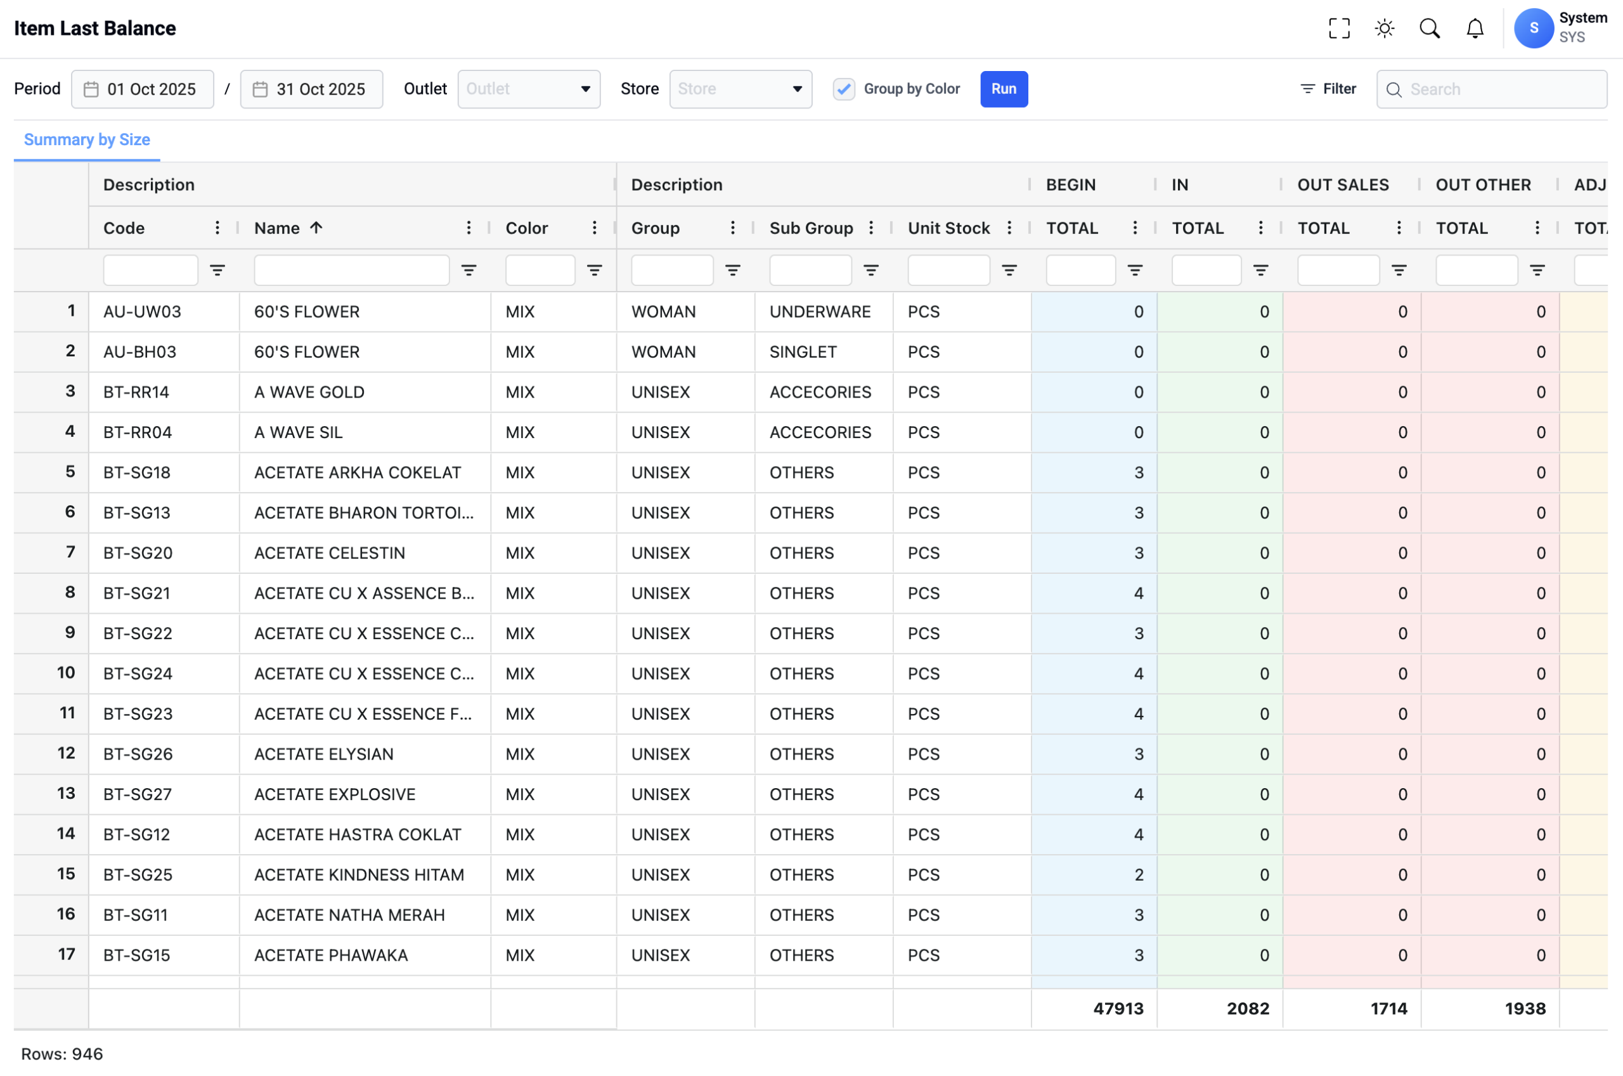Open the Sub Group column options menu

870,228
